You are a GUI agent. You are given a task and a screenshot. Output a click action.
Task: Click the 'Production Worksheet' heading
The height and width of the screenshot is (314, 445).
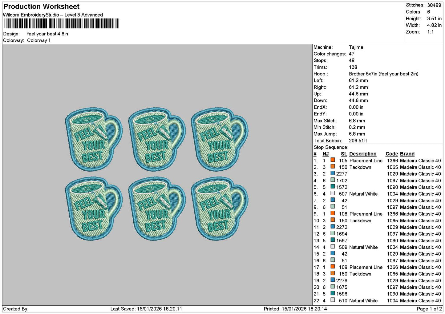click(42, 6)
